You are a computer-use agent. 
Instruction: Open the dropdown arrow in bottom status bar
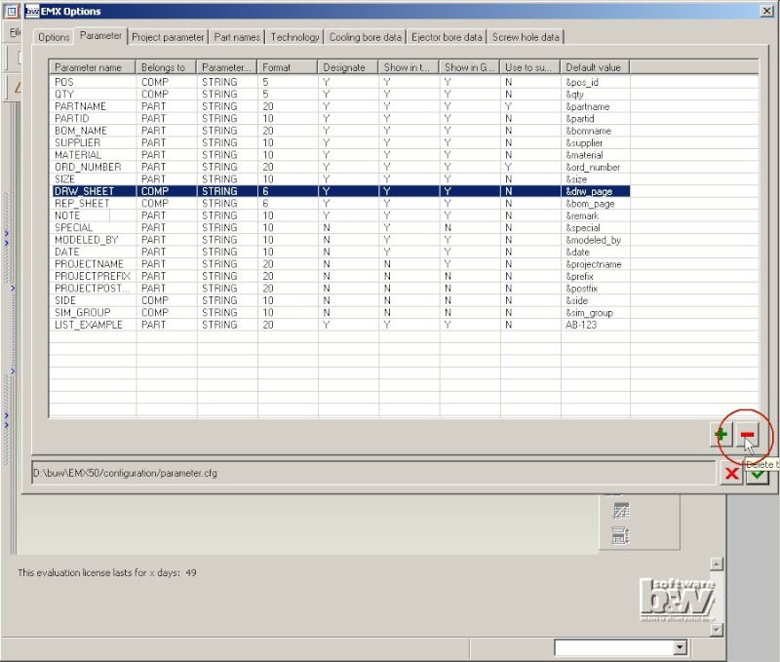click(680, 647)
